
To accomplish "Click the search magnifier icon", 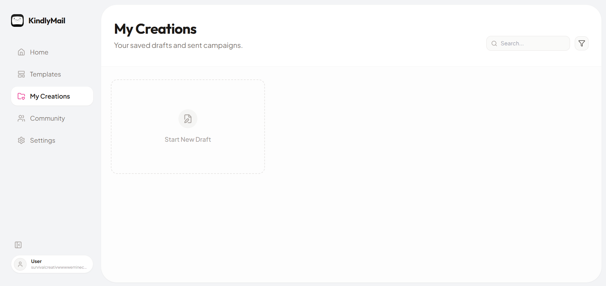I will [494, 43].
